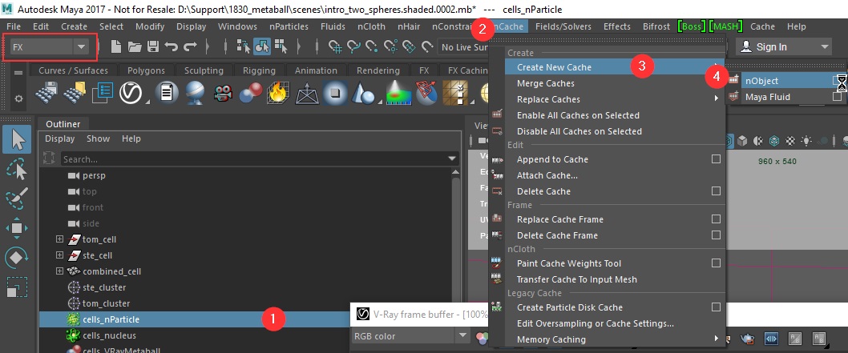Save the scene with floppy disk icon
Image resolution: width=848 pixels, height=353 pixels.
click(x=153, y=47)
